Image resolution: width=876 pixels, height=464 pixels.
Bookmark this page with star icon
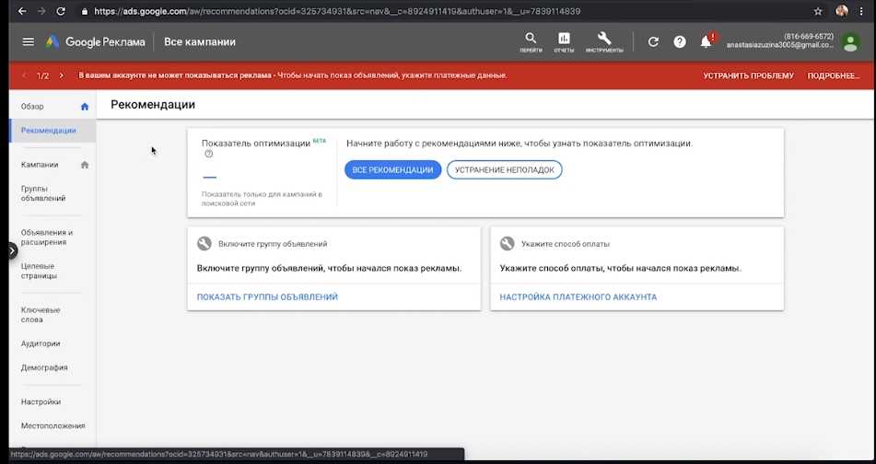pos(818,11)
